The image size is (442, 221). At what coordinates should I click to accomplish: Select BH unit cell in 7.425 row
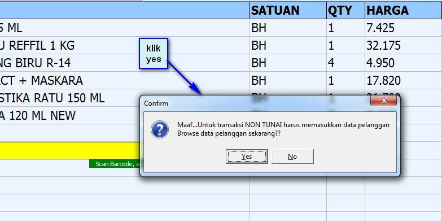coord(288,28)
